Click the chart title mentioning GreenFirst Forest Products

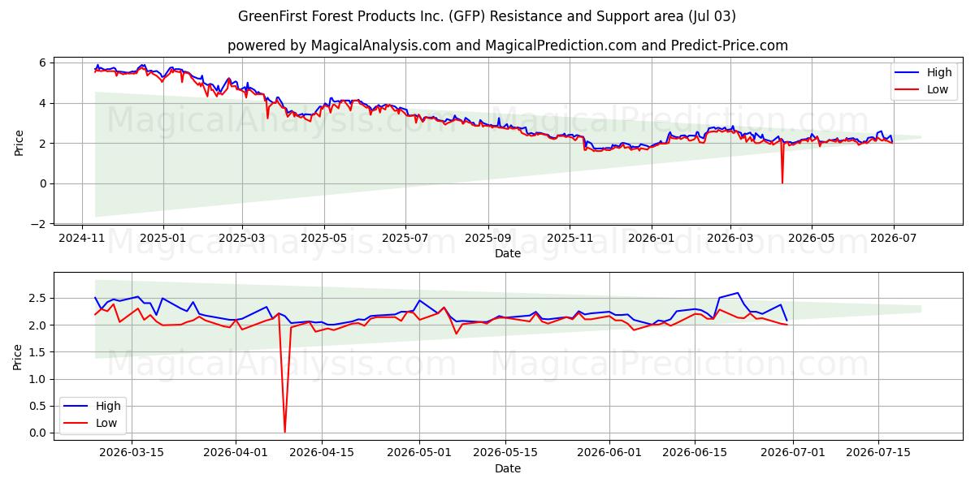tap(487, 16)
